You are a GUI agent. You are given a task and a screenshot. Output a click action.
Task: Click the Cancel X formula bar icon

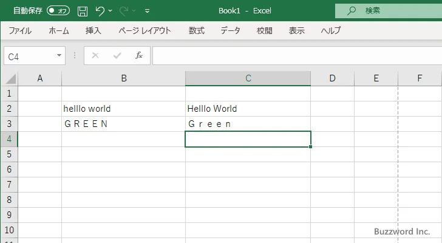click(x=95, y=55)
